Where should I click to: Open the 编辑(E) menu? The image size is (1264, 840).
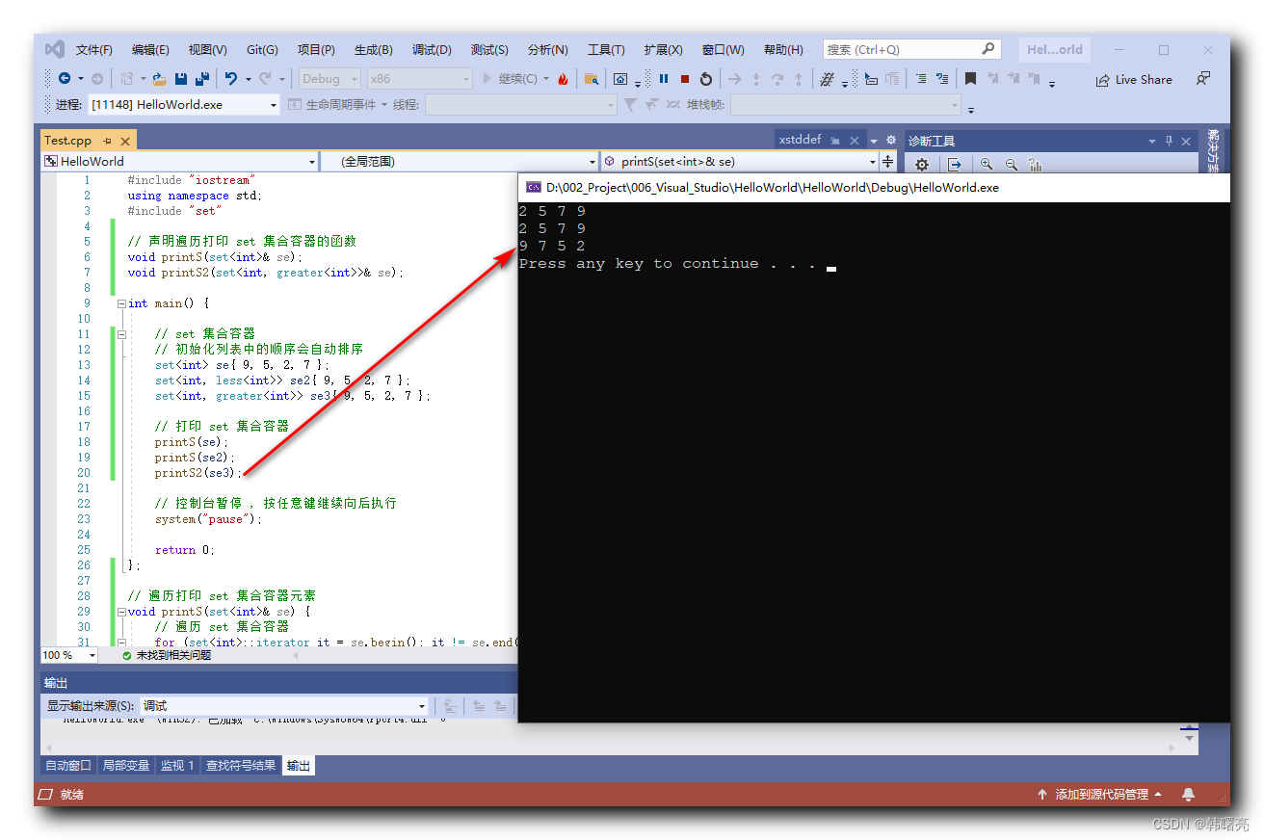tap(150, 50)
